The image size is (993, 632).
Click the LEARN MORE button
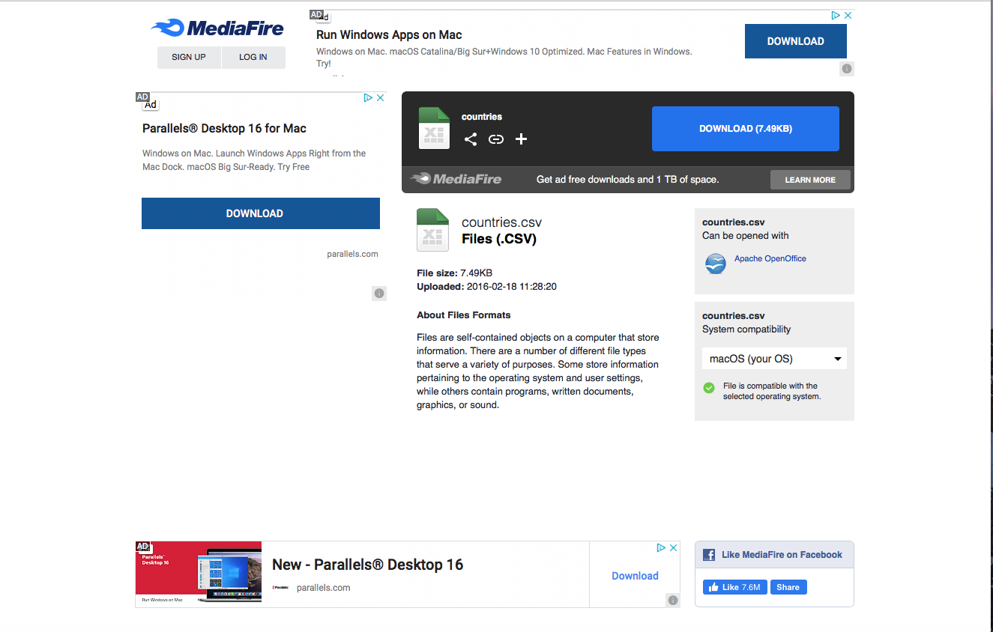pyautogui.click(x=810, y=180)
